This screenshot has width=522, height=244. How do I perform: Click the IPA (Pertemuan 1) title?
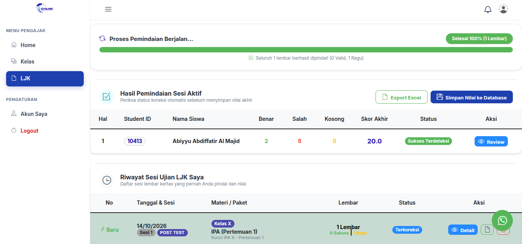click(234, 231)
